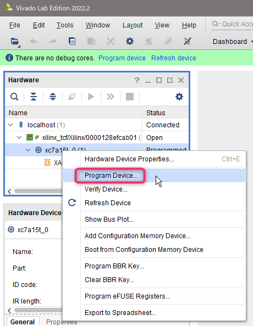Screen dimensions: 253x326
Task: Open Hardware panel settings gear
Action: (179, 97)
